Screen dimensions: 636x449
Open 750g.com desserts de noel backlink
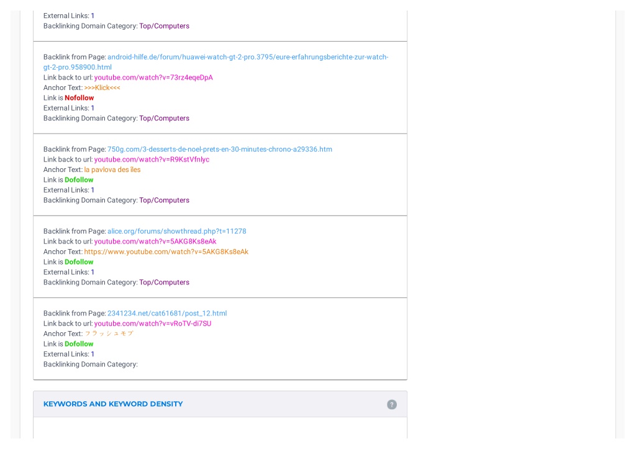[219, 149]
